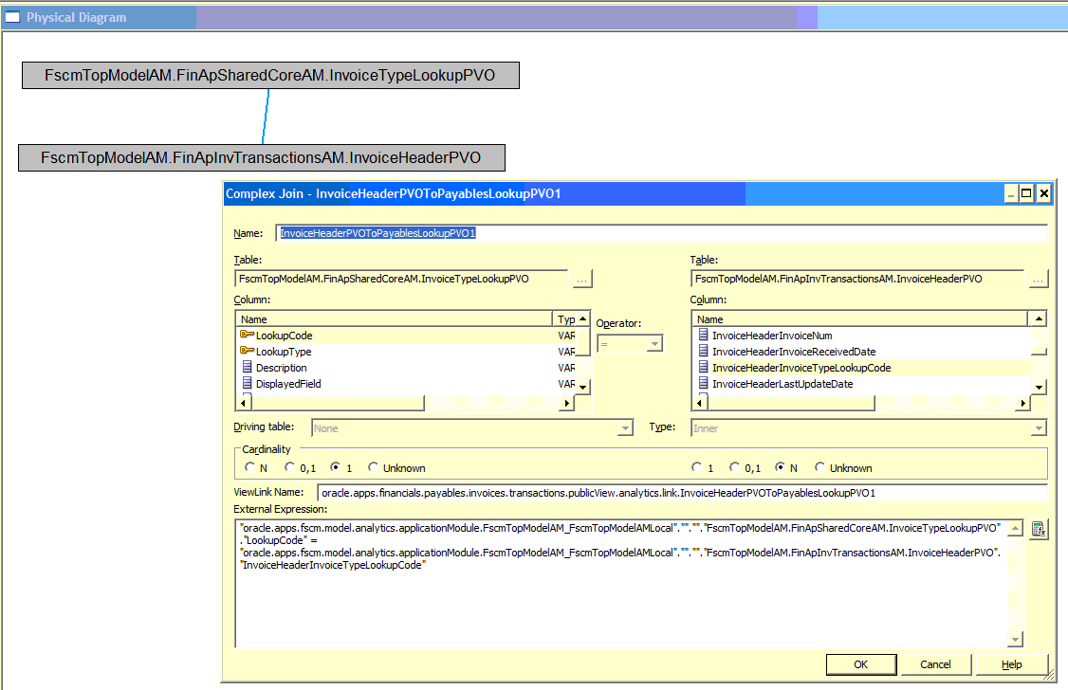Screen dimensions: 1068x690
Task: Click the key icon beside LookupType
Action: tap(245, 351)
